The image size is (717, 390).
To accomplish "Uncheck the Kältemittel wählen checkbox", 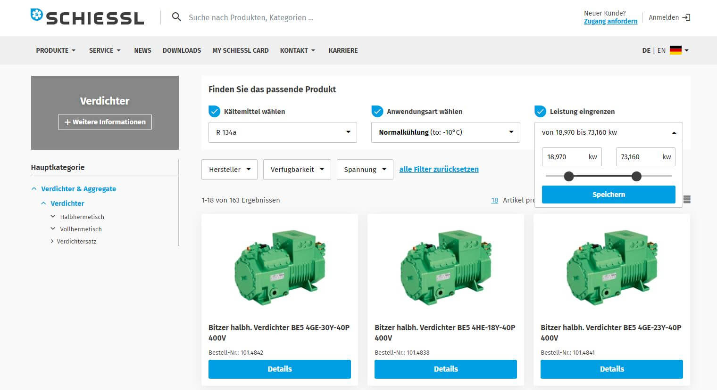I will tap(214, 112).
